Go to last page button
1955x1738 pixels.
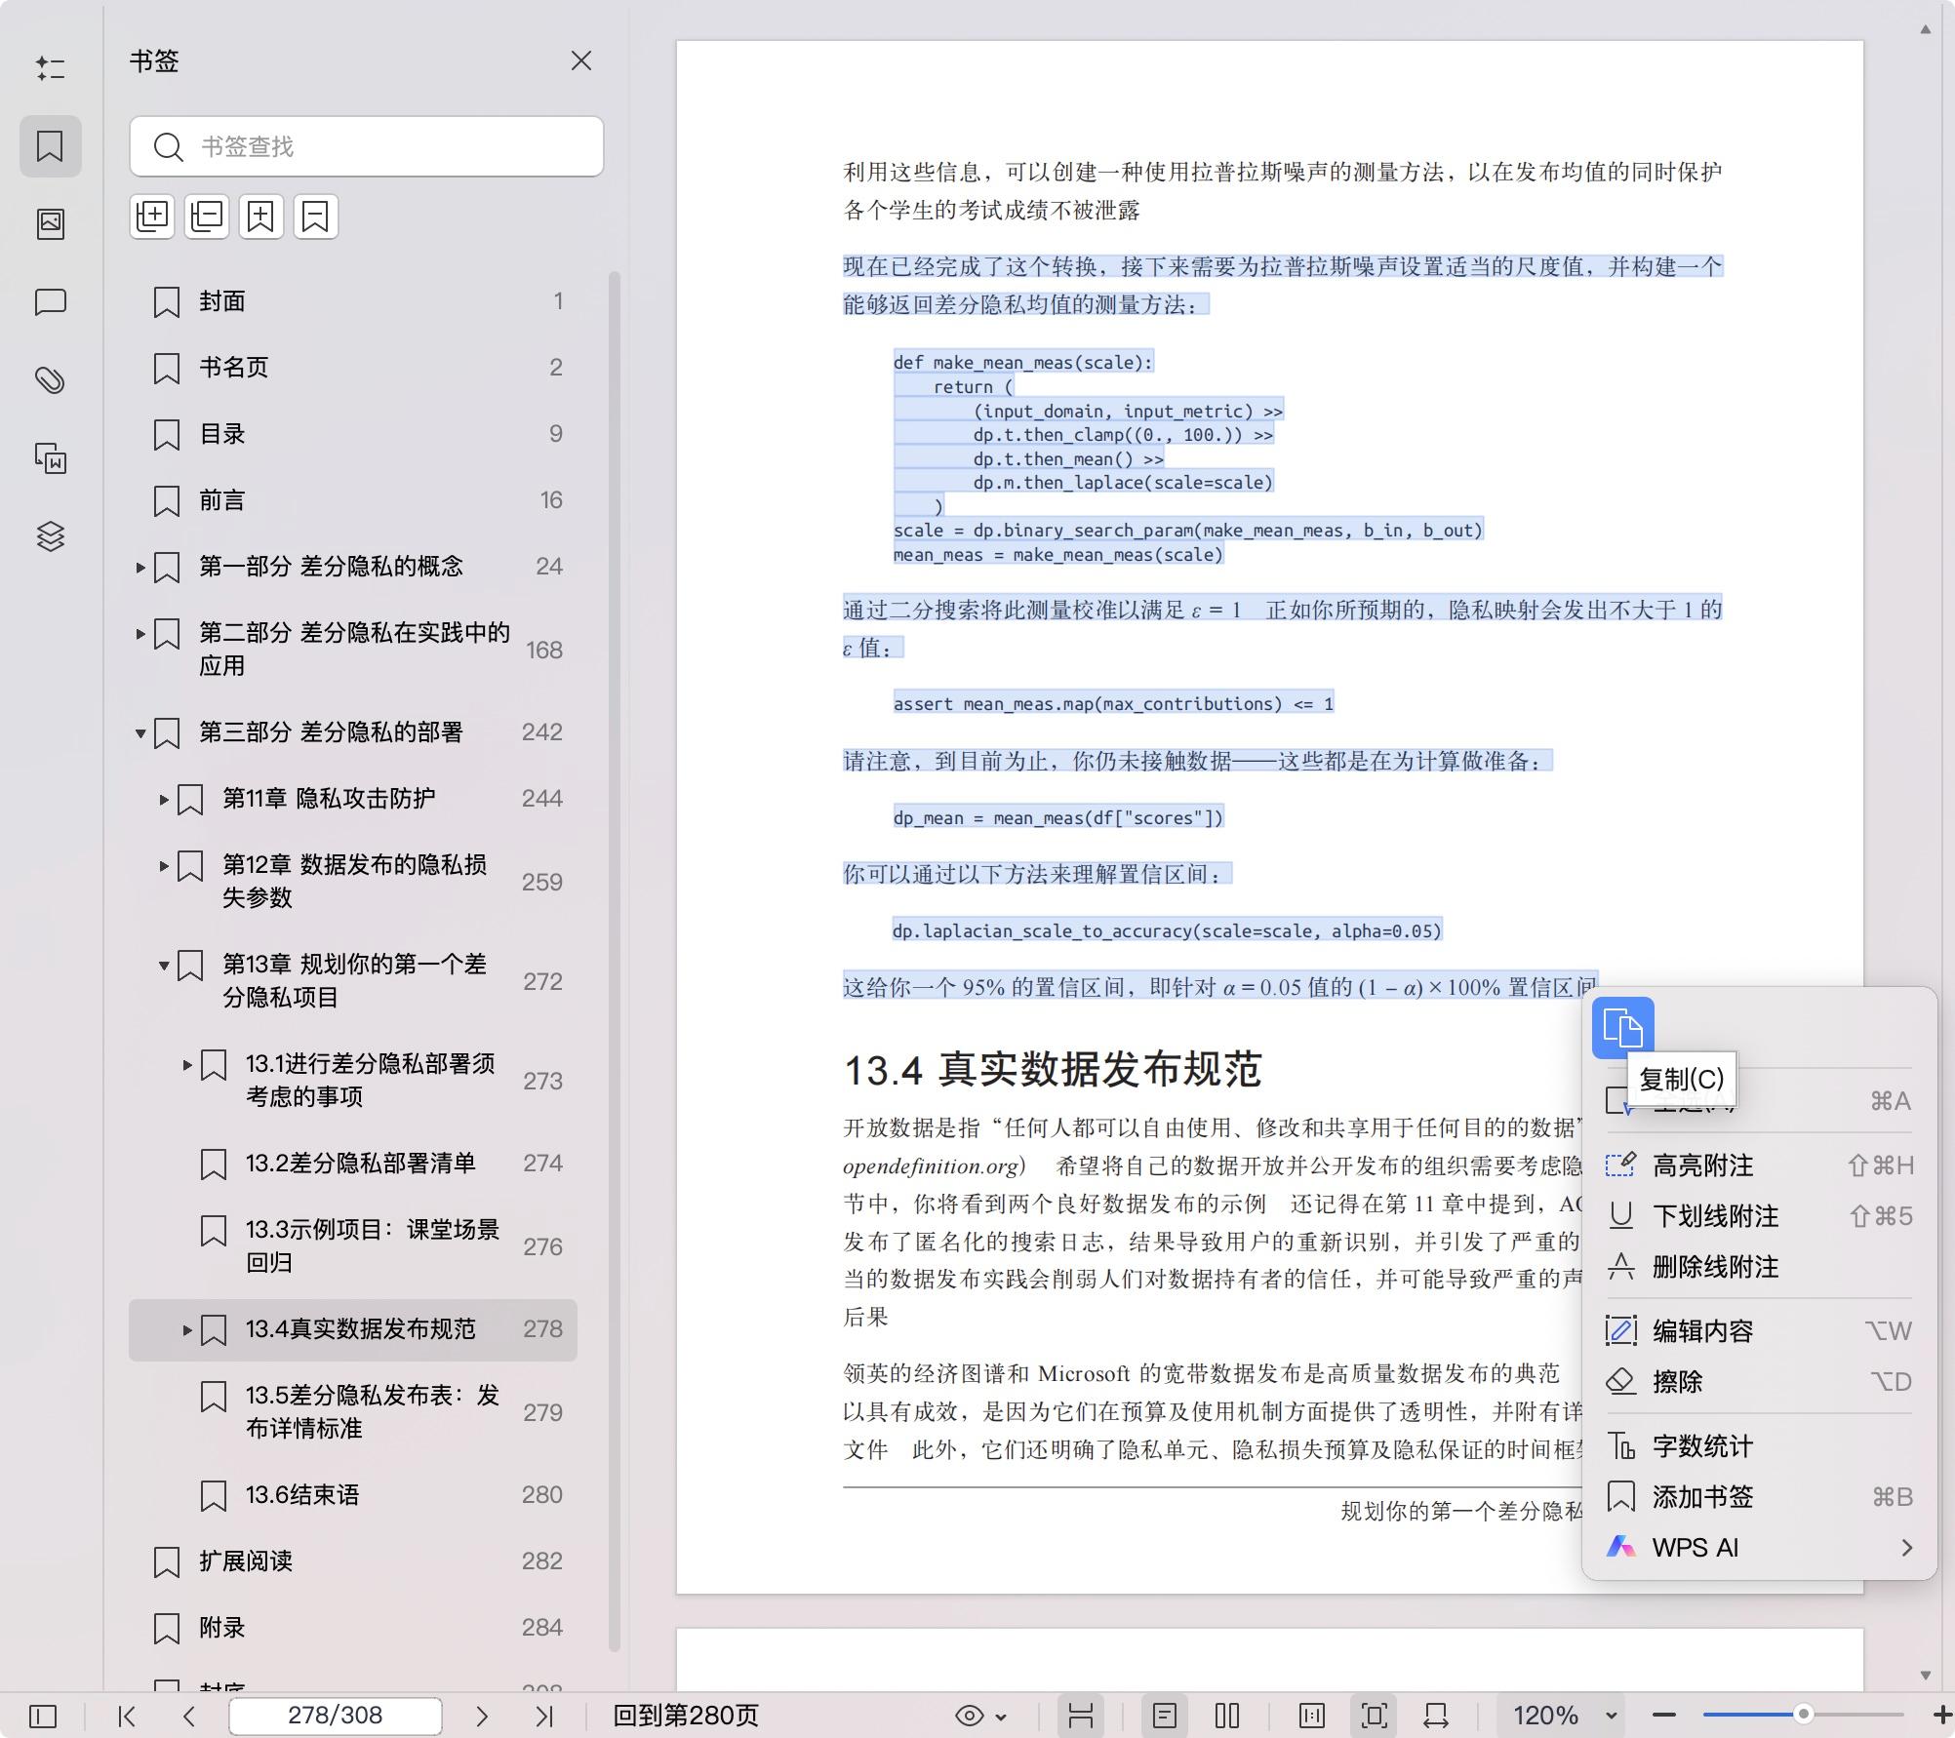tap(544, 1716)
